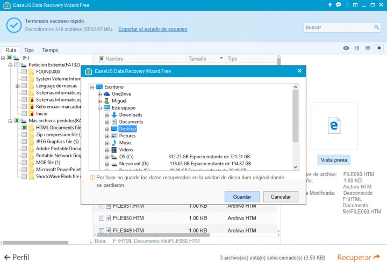Collapse Partición Existente tree node

[10, 65]
